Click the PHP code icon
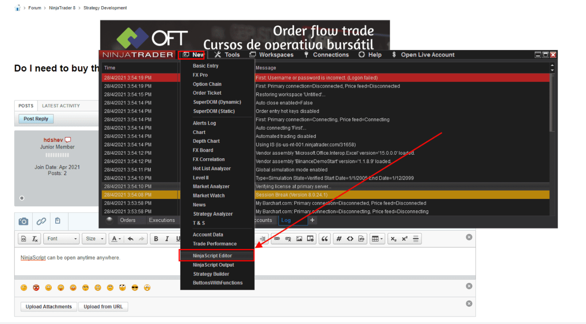The image size is (586, 324). [361, 239]
